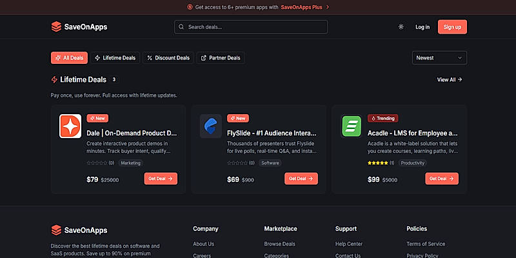This screenshot has width=516, height=258.
Task: Click the chevron arrow in top banner
Action: 328,7
